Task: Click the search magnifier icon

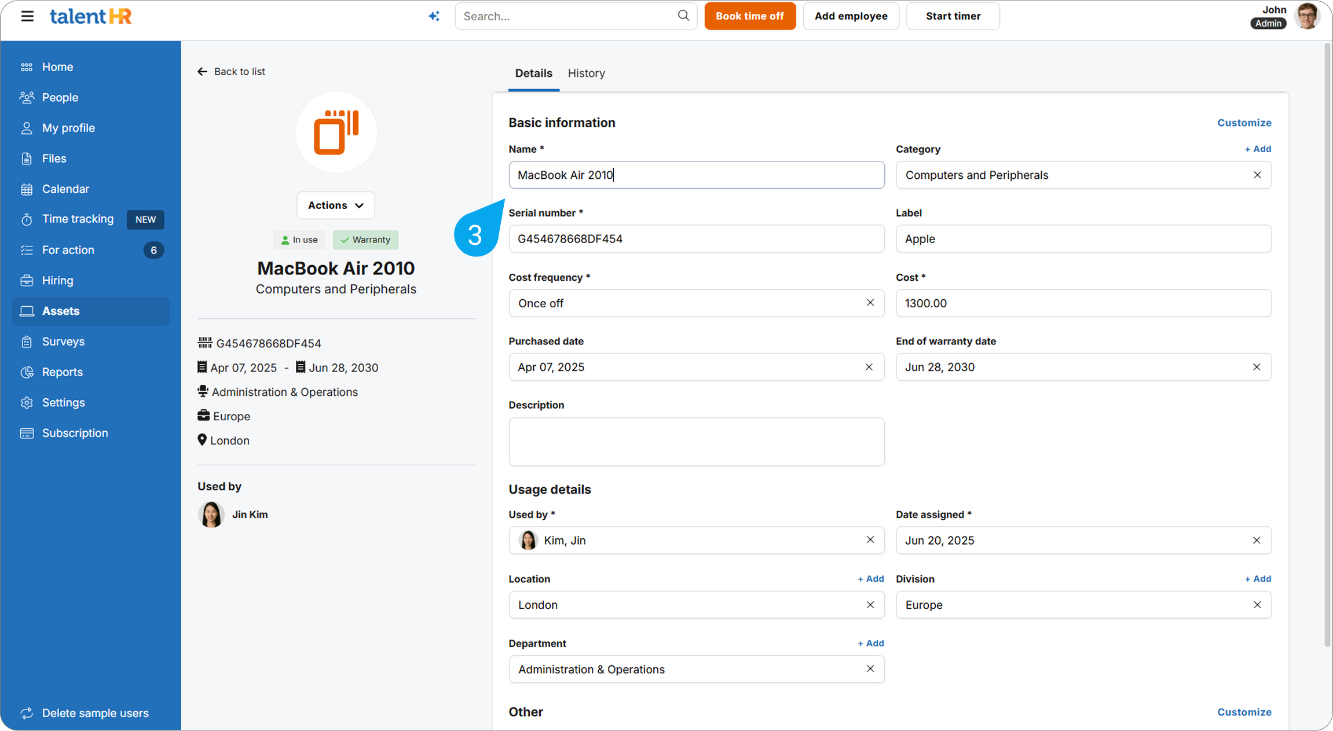Action: 683,16
